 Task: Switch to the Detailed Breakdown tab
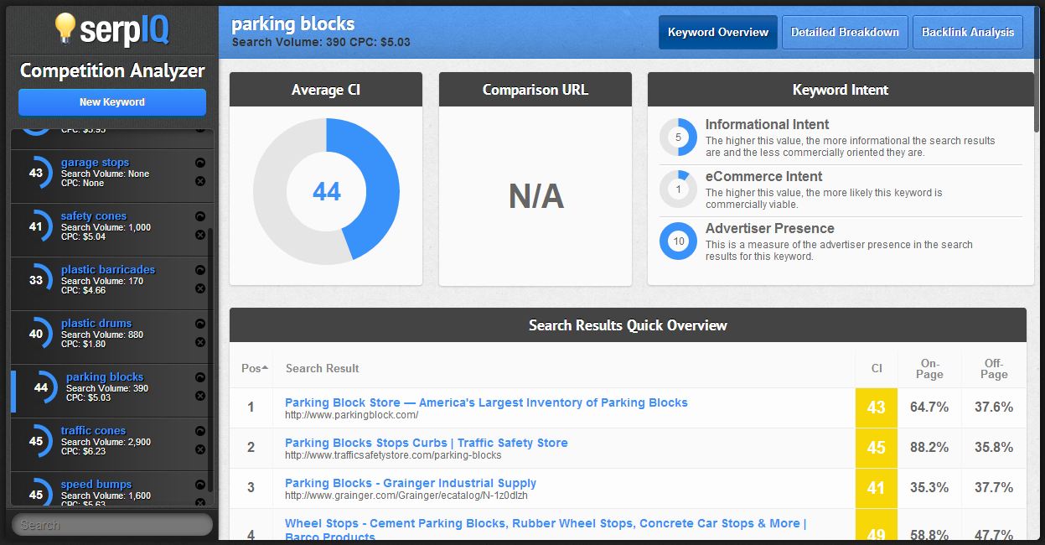pyautogui.click(x=845, y=33)
